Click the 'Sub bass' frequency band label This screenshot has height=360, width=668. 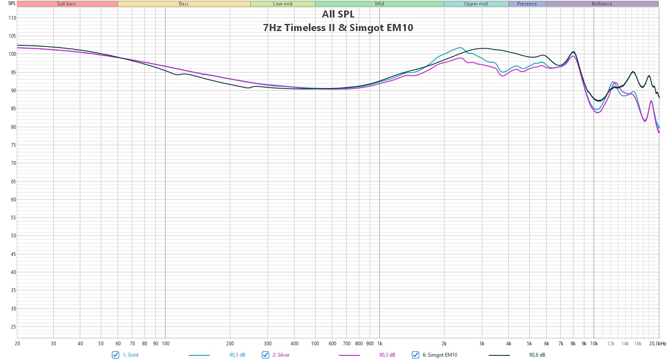pyautogui.click(x=67, y=4)
